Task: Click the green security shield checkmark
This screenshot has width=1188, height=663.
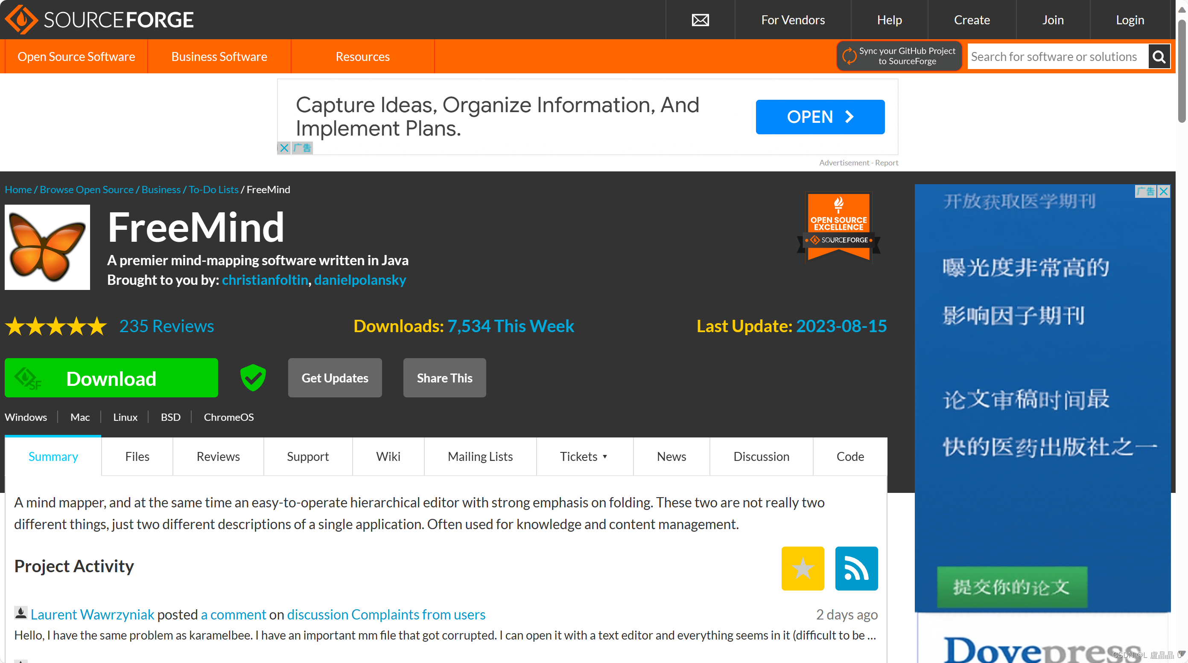Action: click(x=253, y=378)
